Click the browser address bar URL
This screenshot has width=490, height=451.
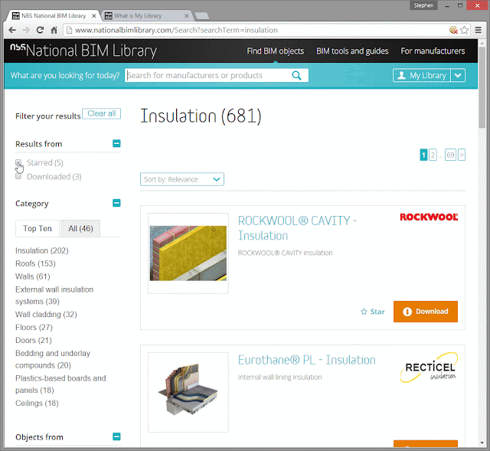click(176, 30)
